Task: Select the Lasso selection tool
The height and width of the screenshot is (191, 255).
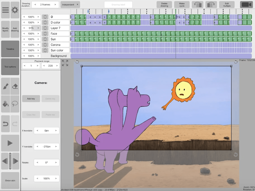Action: (15, 104)
